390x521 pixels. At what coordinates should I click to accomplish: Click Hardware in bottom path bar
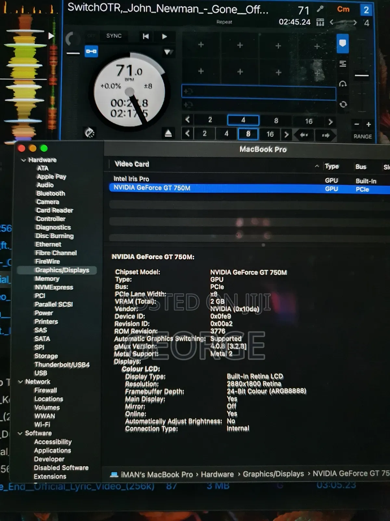point(217,474)
